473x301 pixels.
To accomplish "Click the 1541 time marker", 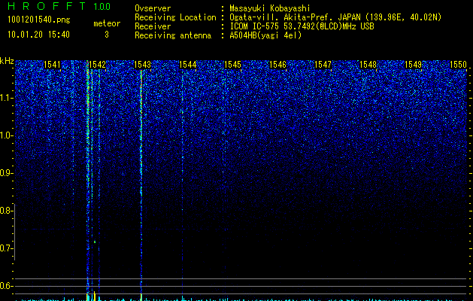I will (52, 65).
